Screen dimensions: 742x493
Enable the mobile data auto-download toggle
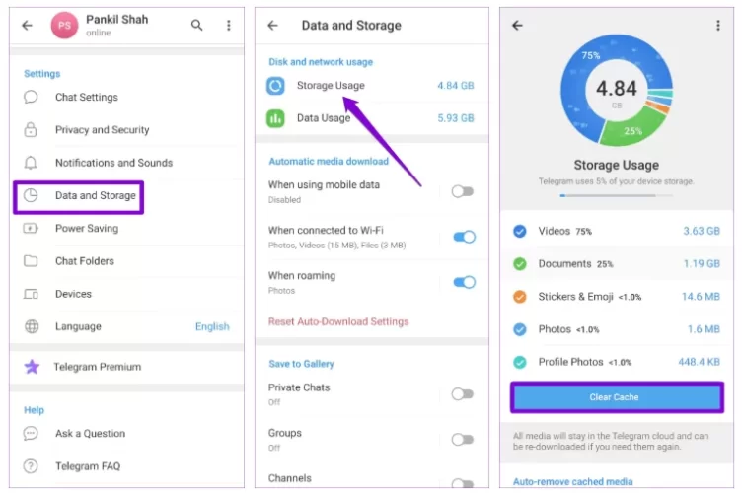point(462,191)
